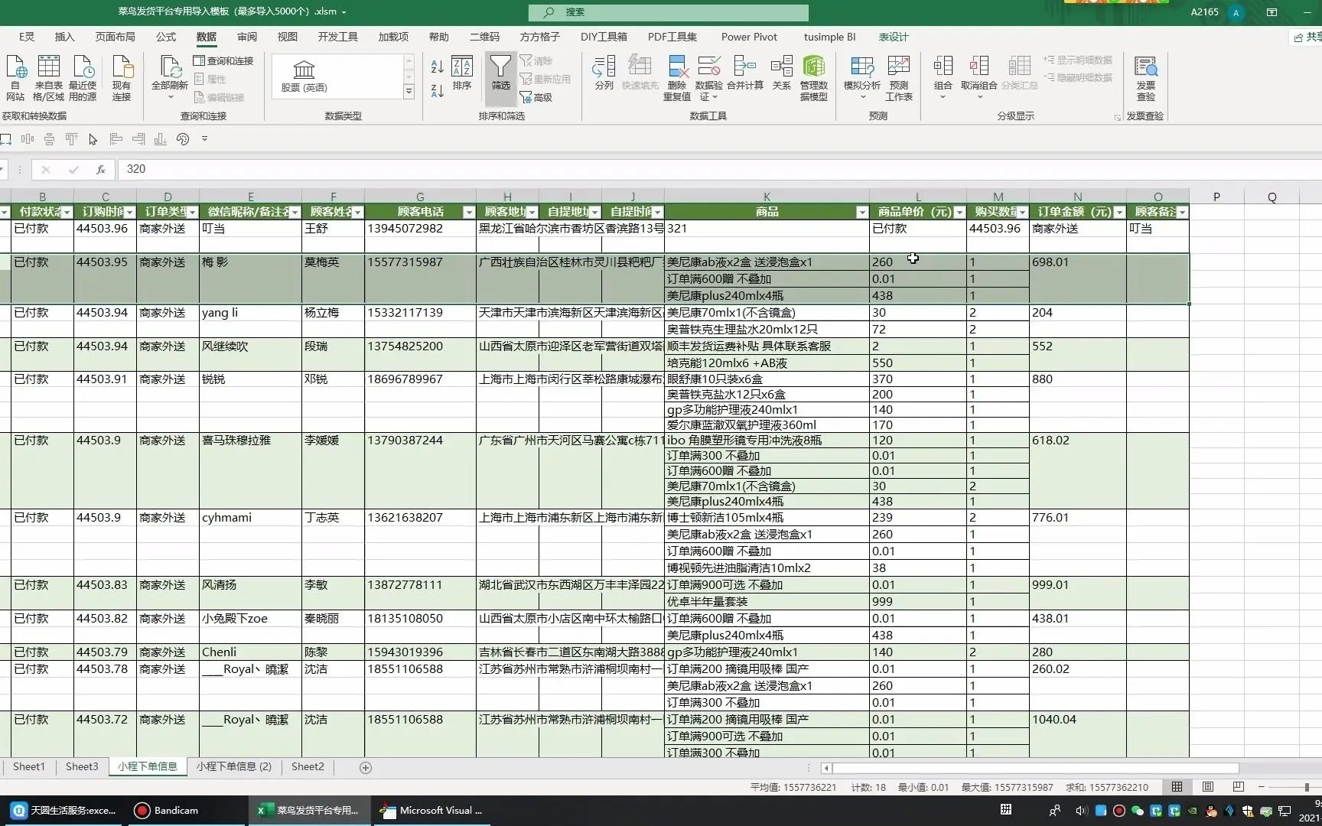Open Manage Data Model (管理数据模型)
Screen dimensions: 1322x826
tap(814, 78)
